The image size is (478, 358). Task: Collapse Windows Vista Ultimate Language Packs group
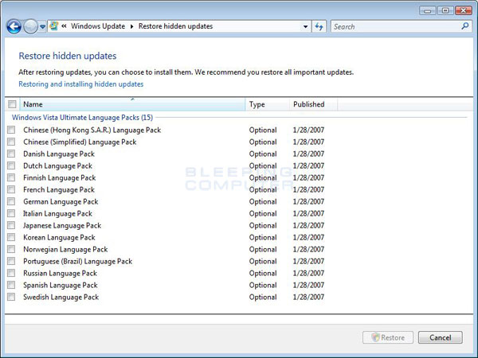82,118
